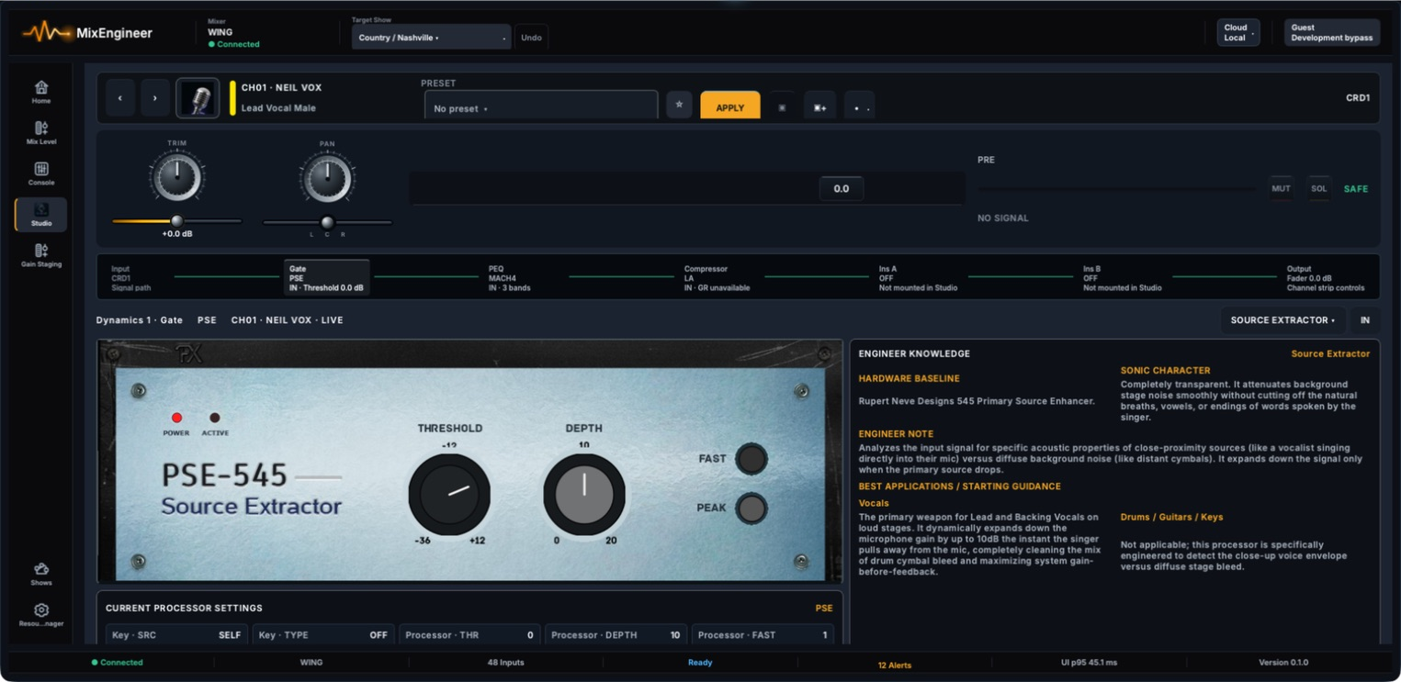Image resolution: width=1401 pixels, height=682 pixels.
Task: Click the red POWER LED
Action: [176, 418]
